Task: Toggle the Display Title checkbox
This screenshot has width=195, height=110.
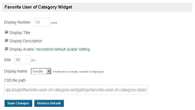Action: (7, 33)
